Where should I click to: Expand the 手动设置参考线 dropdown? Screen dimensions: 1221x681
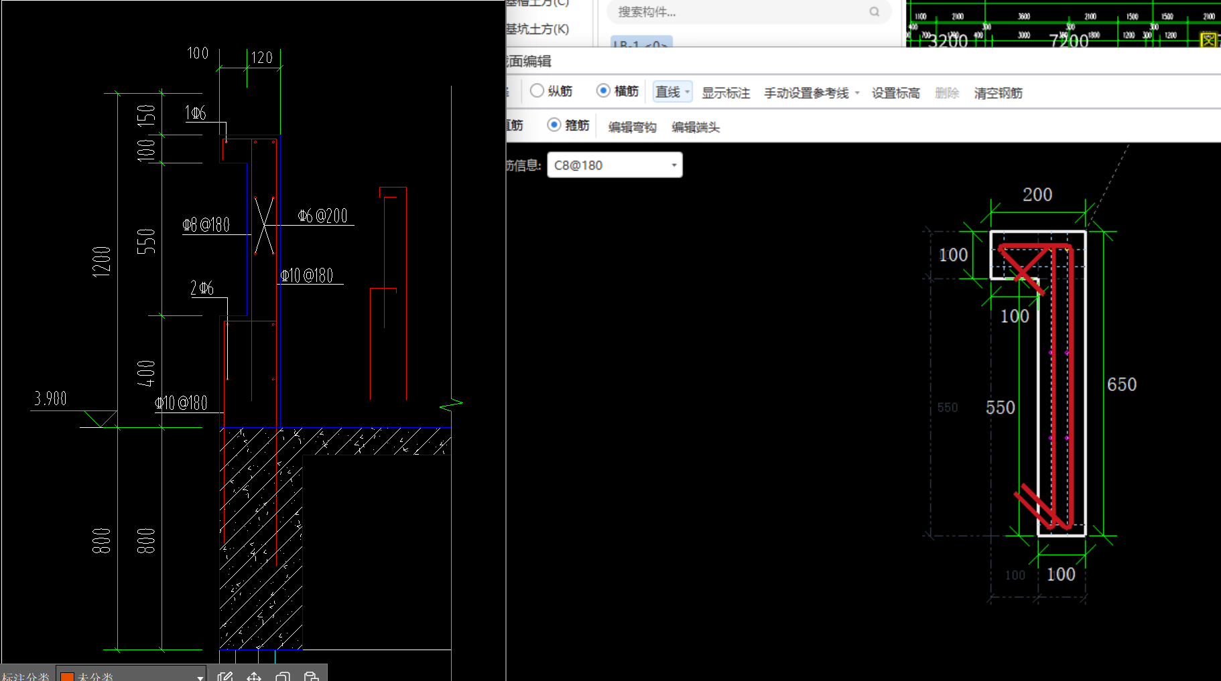click(x=857, y=93)
